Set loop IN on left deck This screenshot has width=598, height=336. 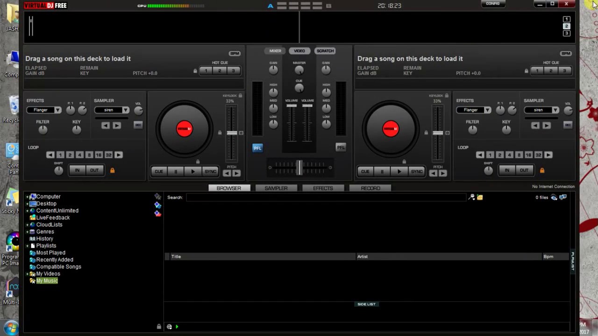(77, 170)
